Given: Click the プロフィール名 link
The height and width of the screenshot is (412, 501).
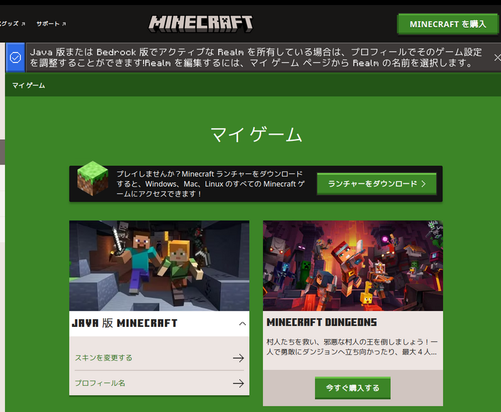Looking at the screenshot, I should [100, 383].
